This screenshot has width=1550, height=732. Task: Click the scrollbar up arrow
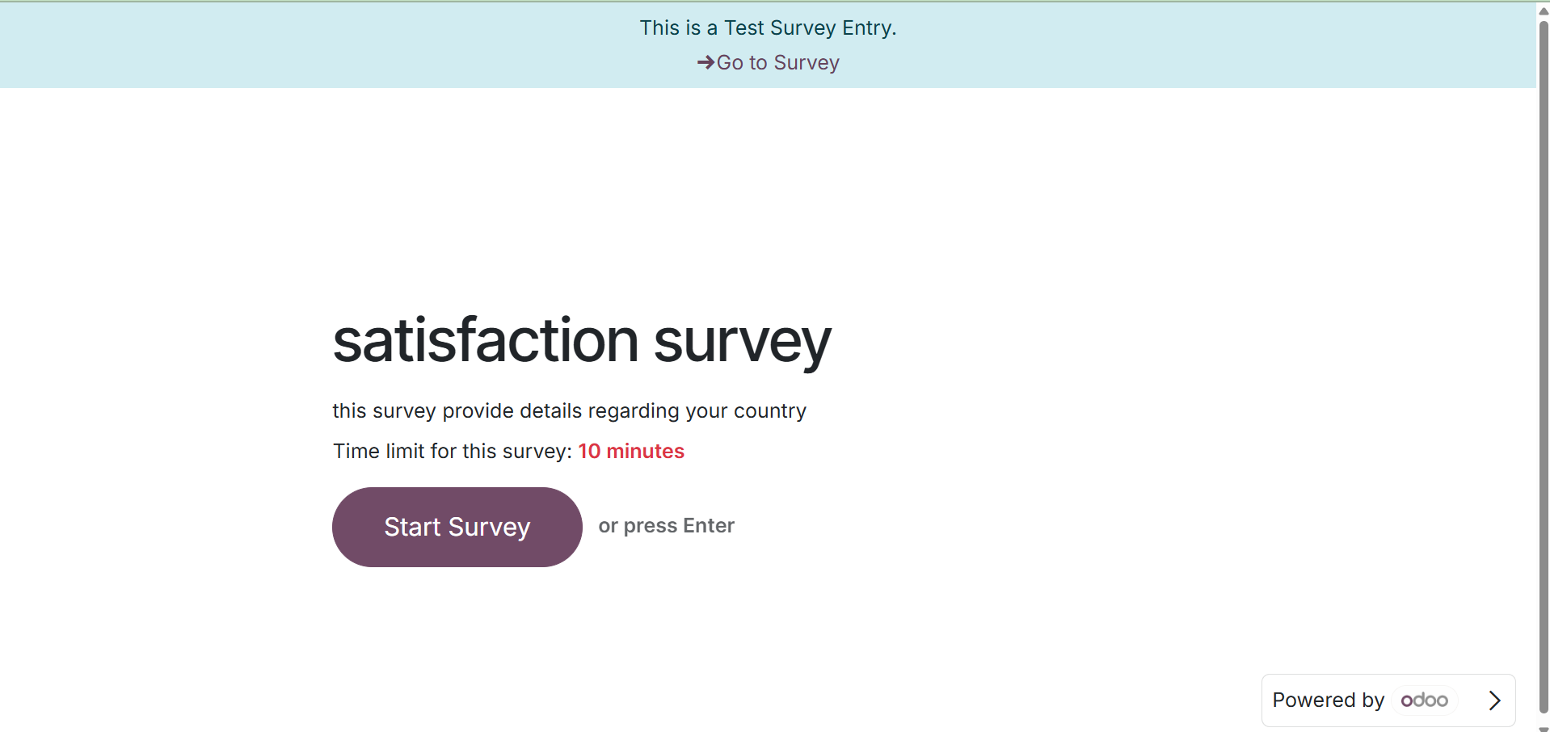click(x=1544, y=11)
